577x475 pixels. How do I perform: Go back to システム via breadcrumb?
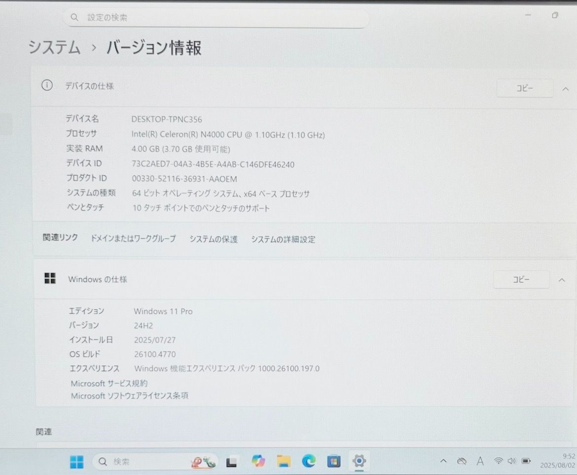54,47
